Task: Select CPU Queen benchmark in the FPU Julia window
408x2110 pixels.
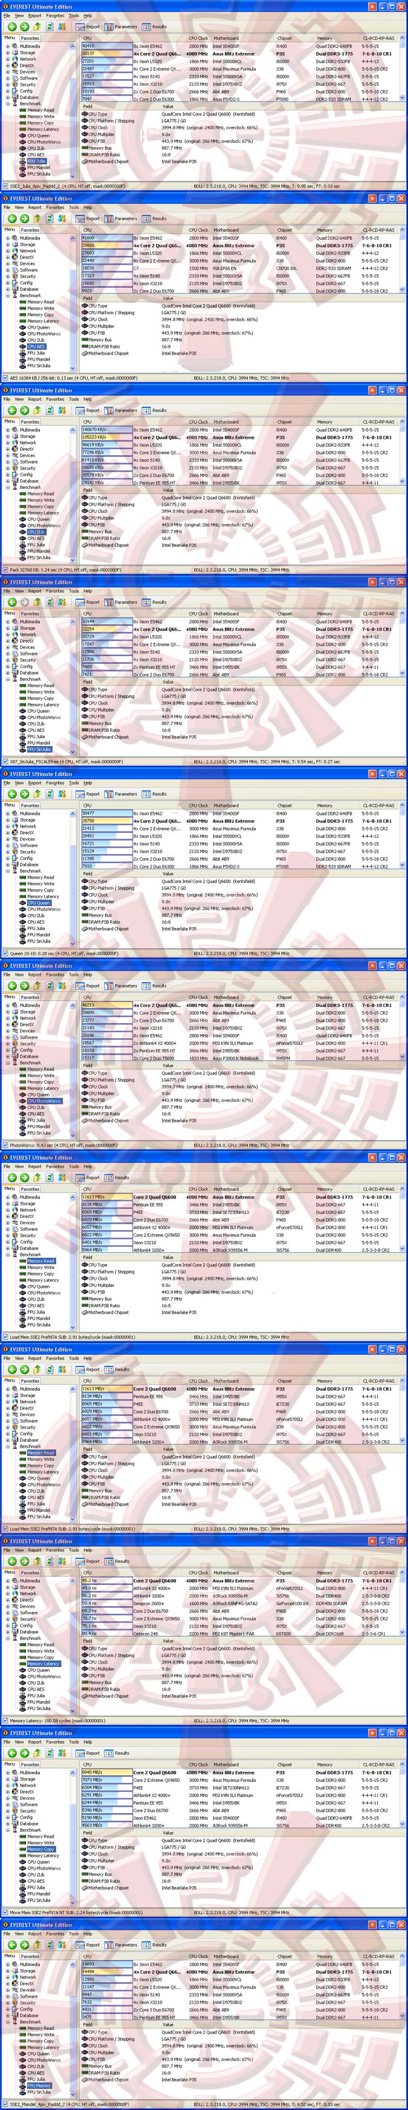Action: [38, 136]
